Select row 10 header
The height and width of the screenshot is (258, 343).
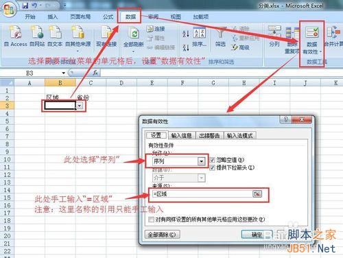coord(7,159)
